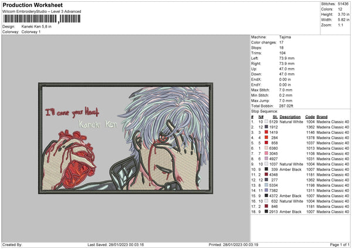Click the "Code" column header
Viewport: 352px width, 249px height.
(x=310, y=117)
